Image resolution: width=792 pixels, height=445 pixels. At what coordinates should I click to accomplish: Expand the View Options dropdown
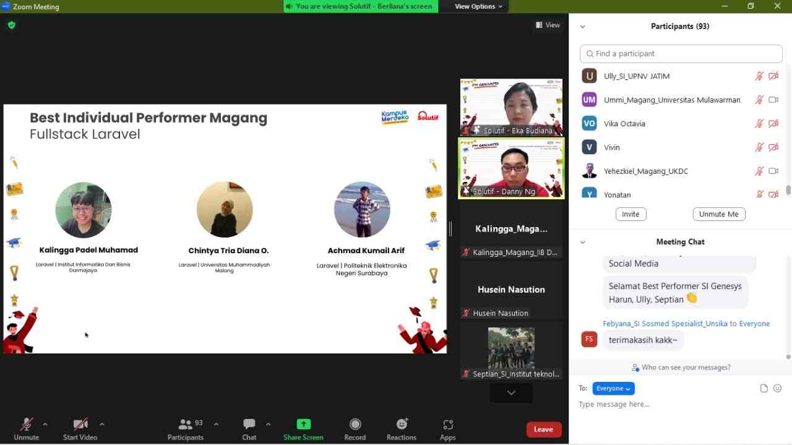(478, 6)
